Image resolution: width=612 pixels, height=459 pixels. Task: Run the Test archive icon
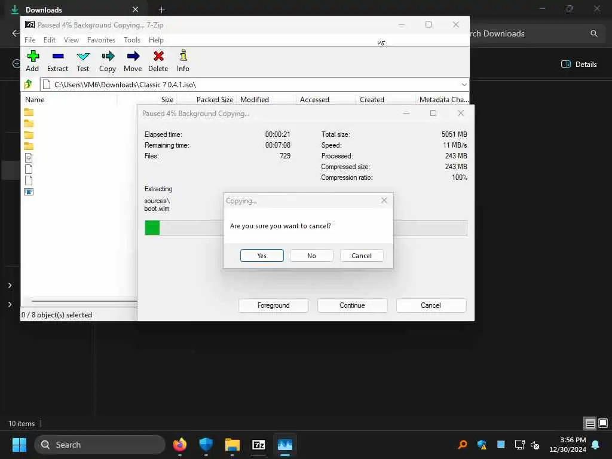coord(82,57)
